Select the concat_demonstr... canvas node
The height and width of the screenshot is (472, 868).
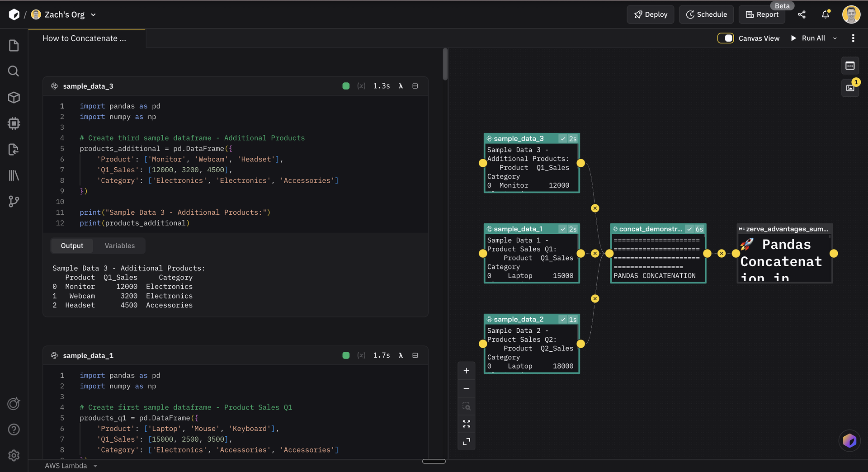point(658,254)
